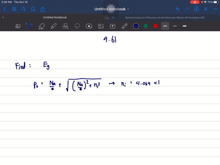Select the Pen tool
This screenshot has width=220, height=165.
click(30, 26)
